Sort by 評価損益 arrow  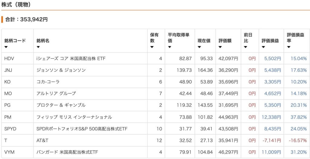click(263, 47)
